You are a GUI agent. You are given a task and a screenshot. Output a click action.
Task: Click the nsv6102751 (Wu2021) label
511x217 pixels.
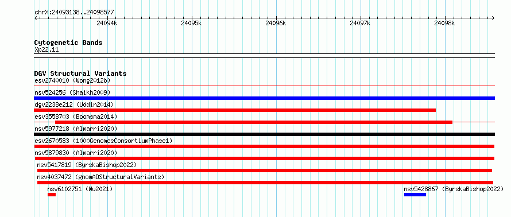pyautogui.click(x=80, y=189)
